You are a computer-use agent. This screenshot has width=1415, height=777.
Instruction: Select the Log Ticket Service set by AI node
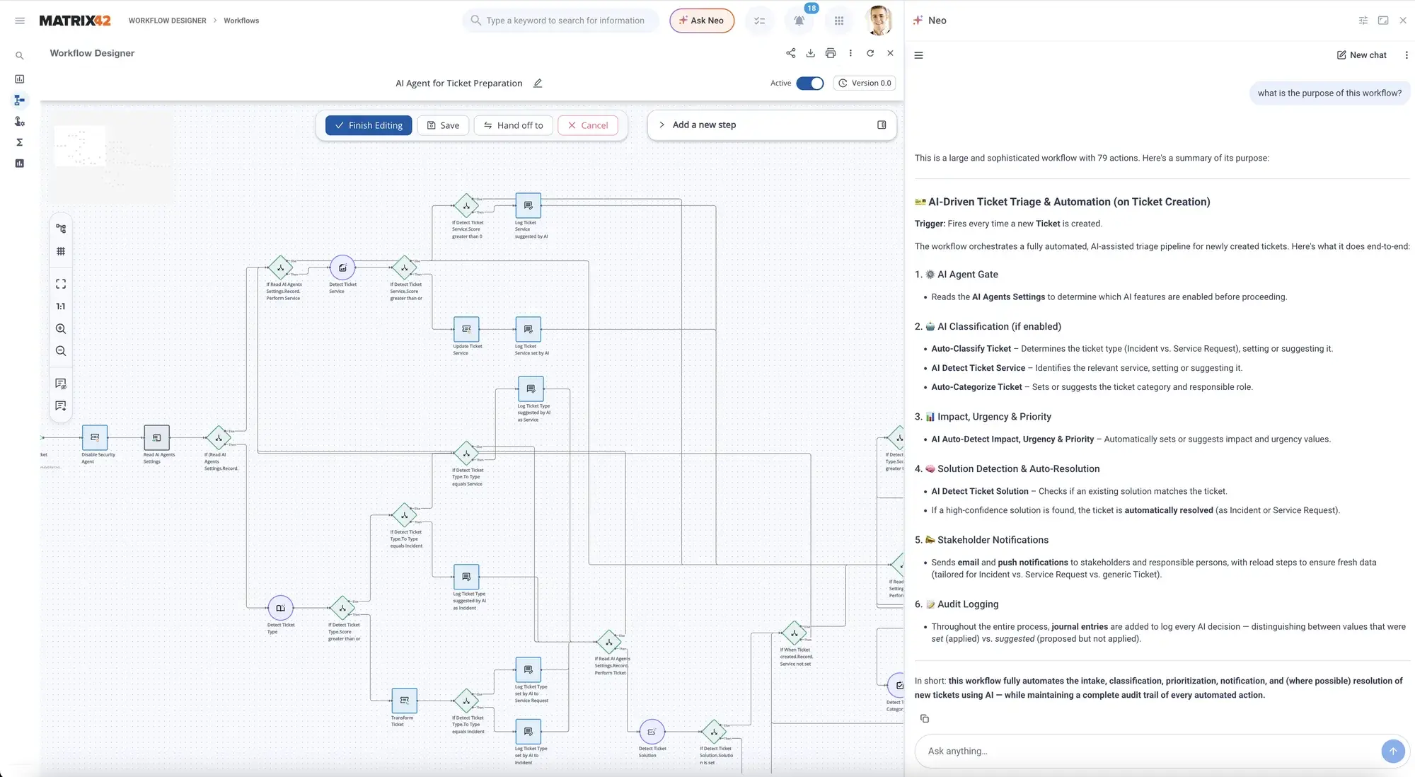point(529,329)
